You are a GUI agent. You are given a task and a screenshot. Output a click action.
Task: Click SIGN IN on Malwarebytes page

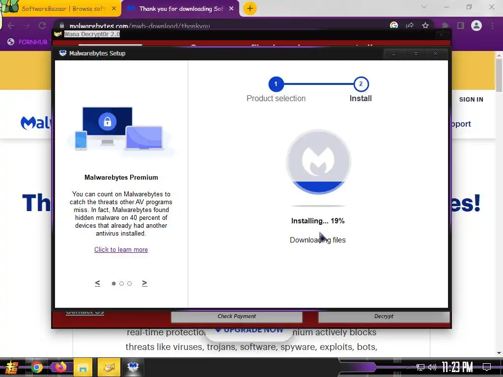pyautogui.click(x=471, y=99)
